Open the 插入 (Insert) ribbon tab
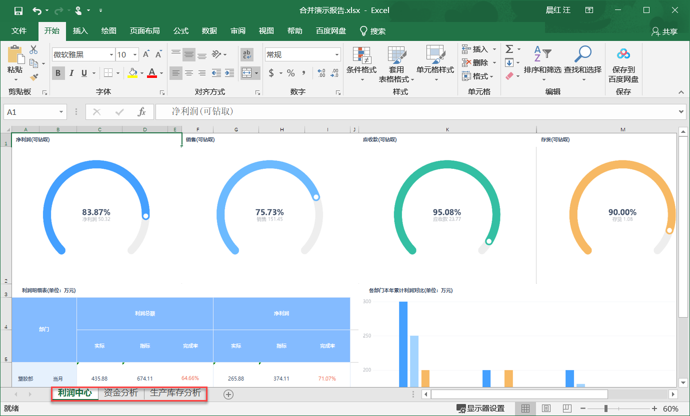690x416 pixels. tap(80, 31)
